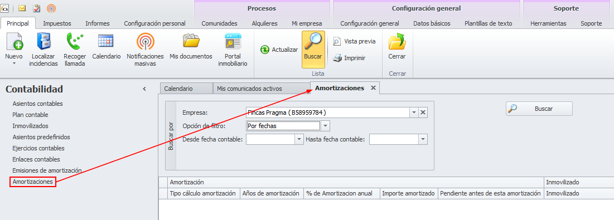This screenshot has height=220, width=614.
Task: Open Configuración general ribbon tab
Action: (x=370, y=23)
